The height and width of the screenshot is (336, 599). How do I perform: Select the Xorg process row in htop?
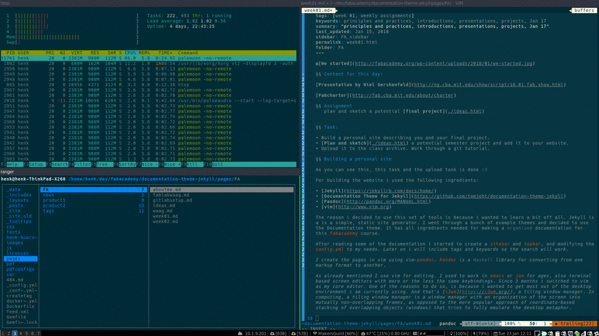(x=148, y=64)
